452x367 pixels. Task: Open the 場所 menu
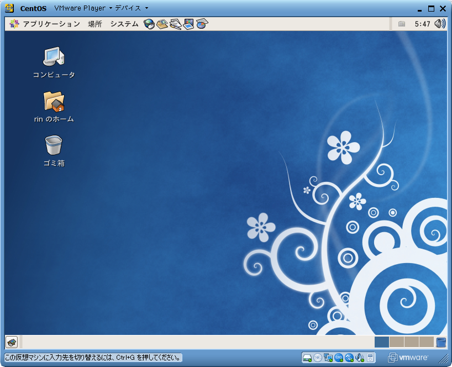click(95, 24)
